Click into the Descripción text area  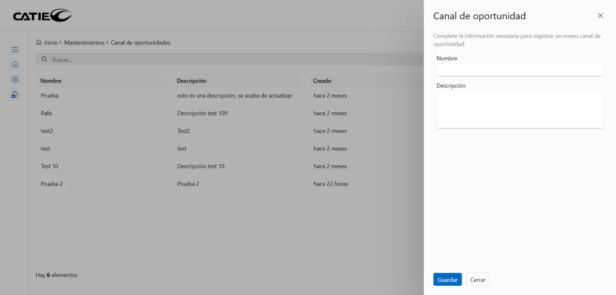(x=519, y=109)
